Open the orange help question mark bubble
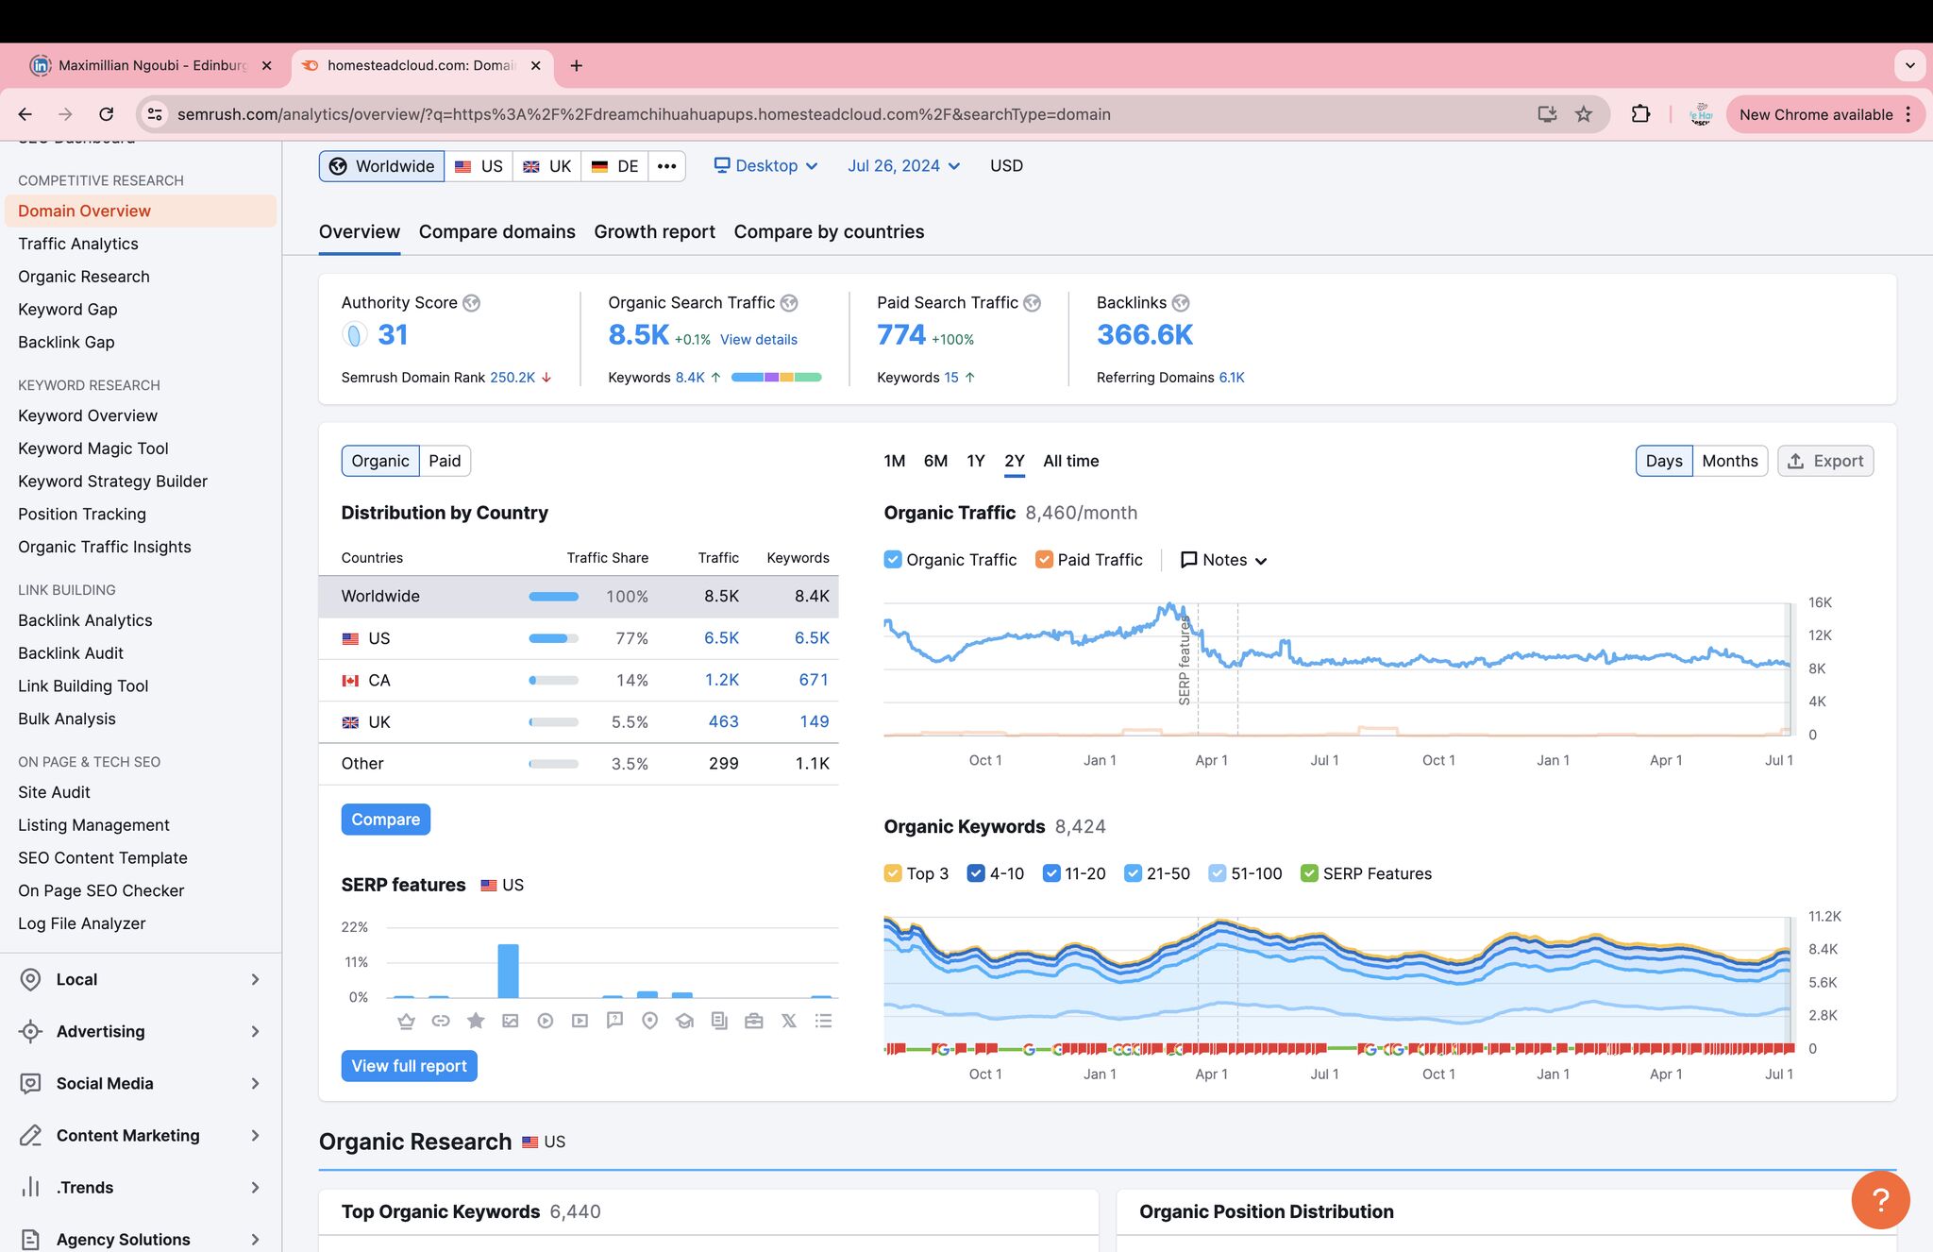Screen dimensions: 1933x1252 1880,1200
